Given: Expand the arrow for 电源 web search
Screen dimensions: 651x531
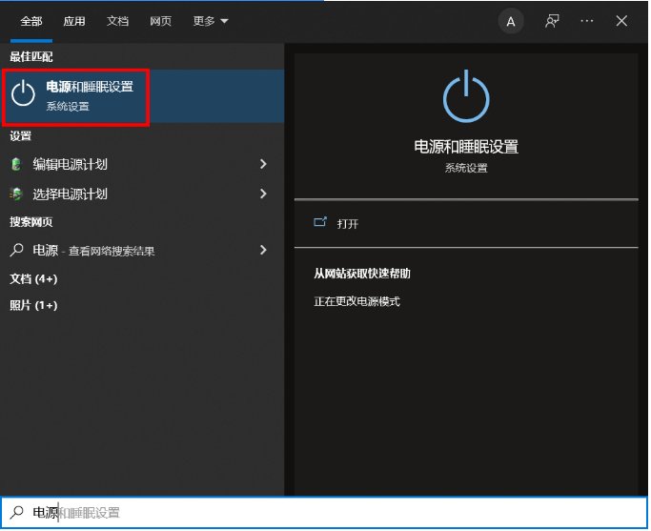Looking at the screenshot, I should [263, 250].
